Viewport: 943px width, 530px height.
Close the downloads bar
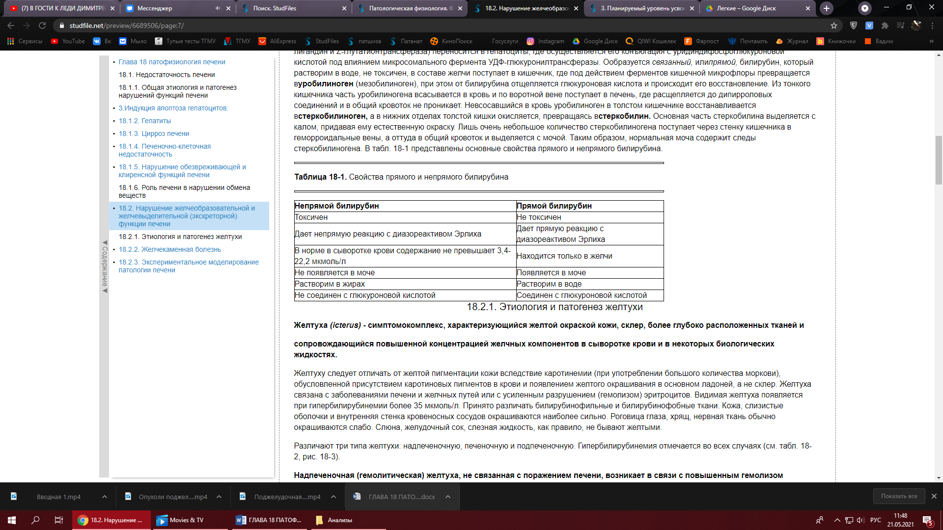click(934, 496)
